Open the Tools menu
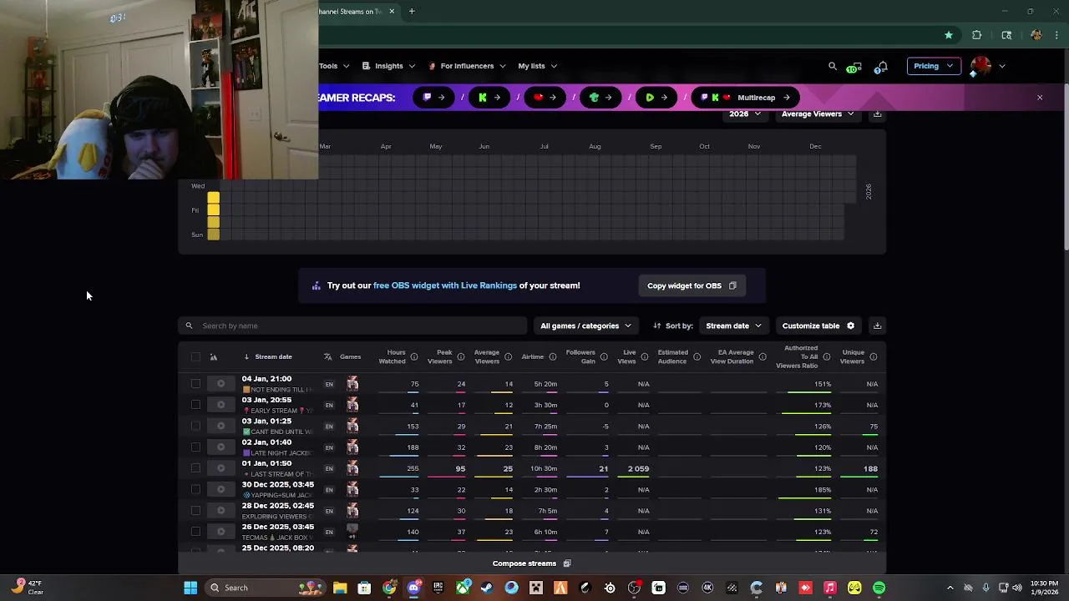 [x=333, y=66]
